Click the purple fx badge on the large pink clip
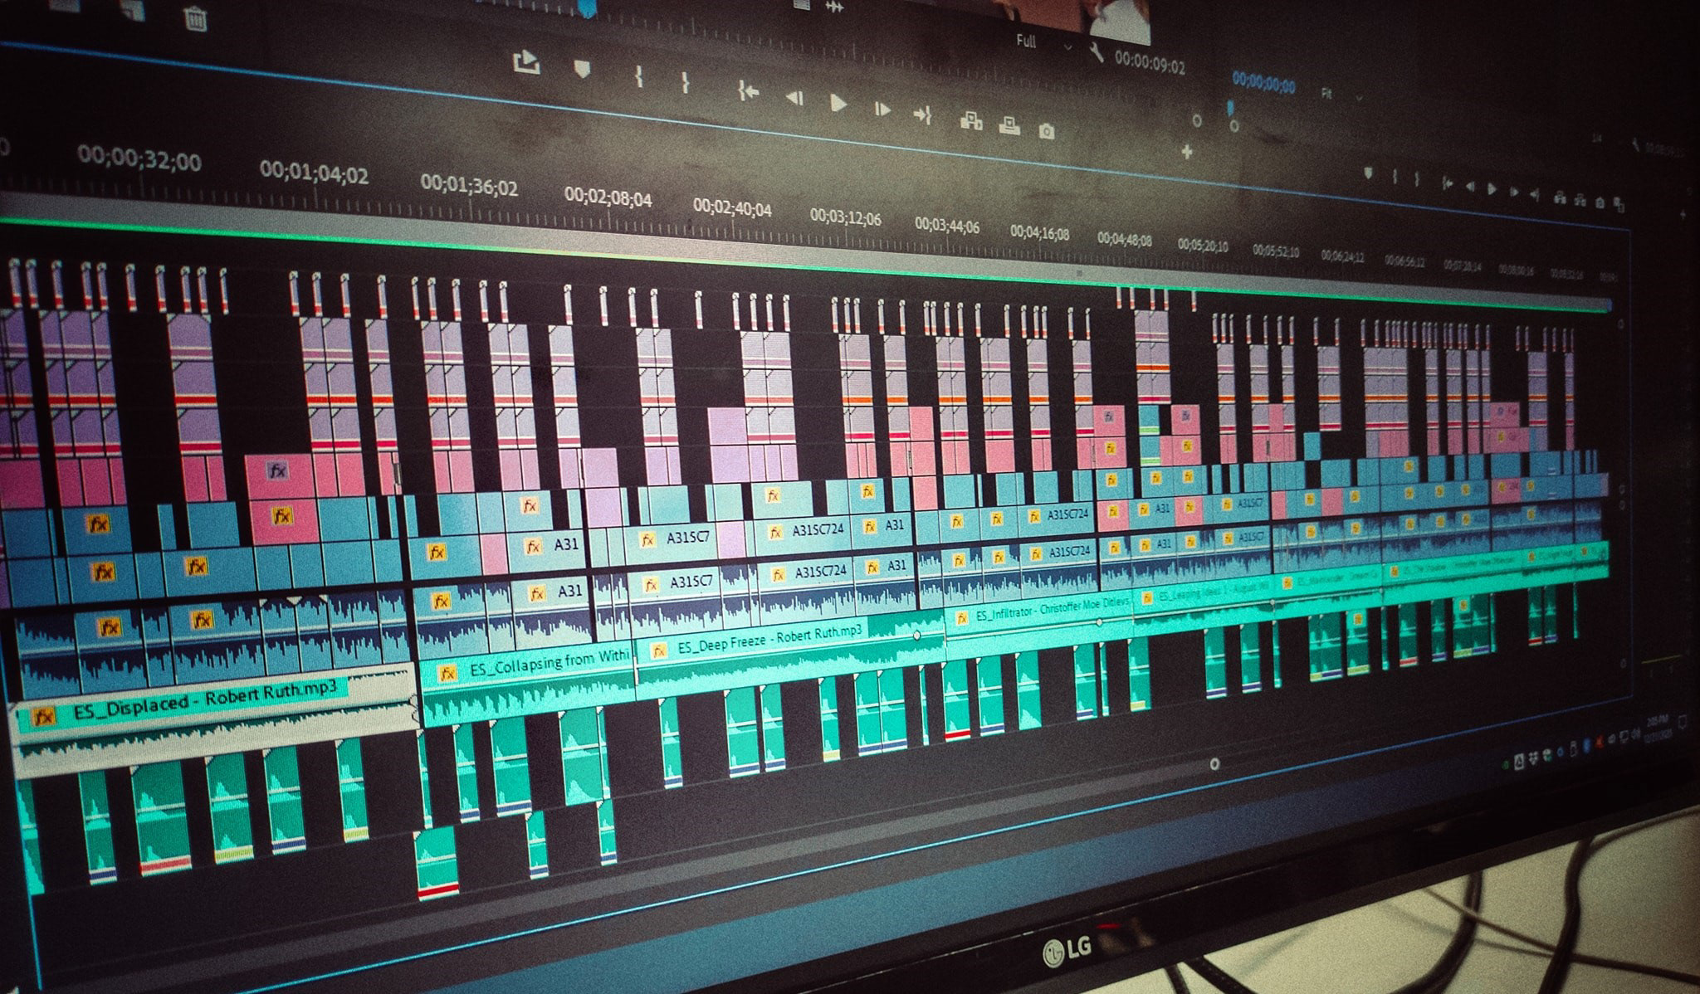The height and width of the screenshot is (994, 1700). tap(277, 471)
